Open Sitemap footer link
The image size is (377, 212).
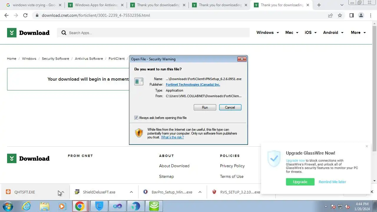point(166,176)
